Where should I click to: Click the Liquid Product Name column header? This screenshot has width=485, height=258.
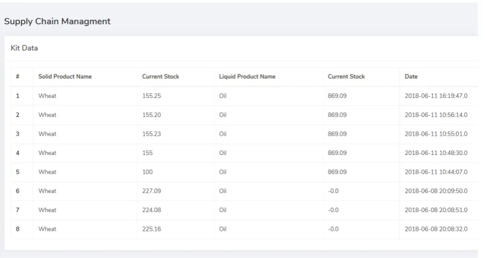click(x=247, y=76)
